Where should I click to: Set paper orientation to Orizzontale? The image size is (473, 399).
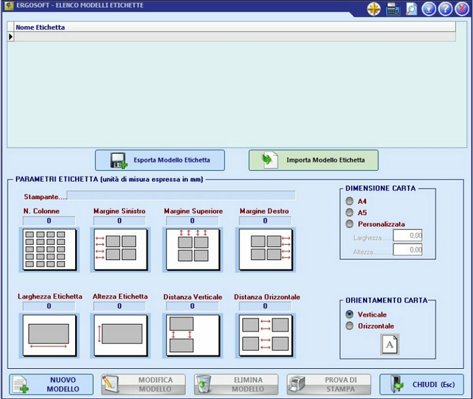(x=349, y=326)
